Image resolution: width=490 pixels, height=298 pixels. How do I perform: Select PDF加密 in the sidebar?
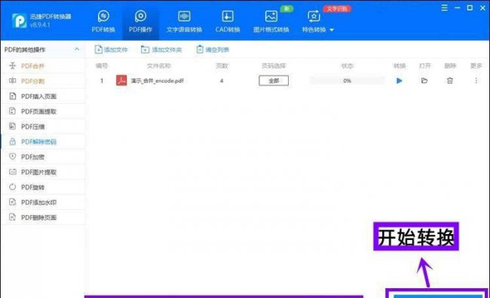43,157
